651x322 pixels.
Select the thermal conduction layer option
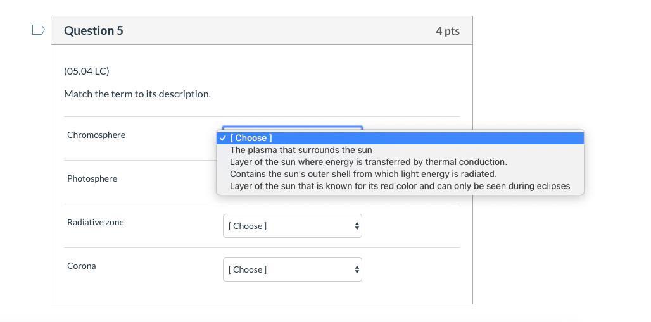click(368, 162)
